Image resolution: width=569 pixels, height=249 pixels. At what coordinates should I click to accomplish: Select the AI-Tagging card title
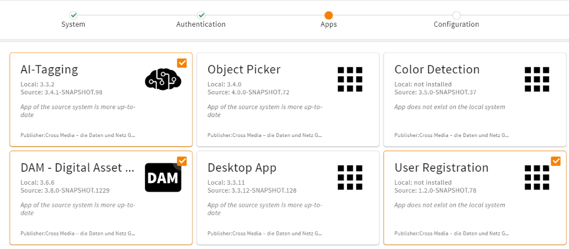pyautogui.click(x=50, y=69)
